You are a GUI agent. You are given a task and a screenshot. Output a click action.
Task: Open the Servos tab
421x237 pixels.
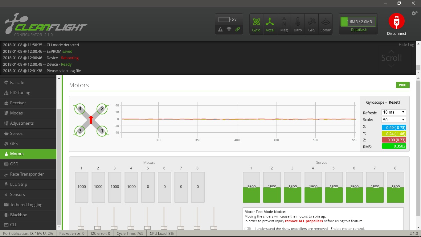(x=28, y=133)
